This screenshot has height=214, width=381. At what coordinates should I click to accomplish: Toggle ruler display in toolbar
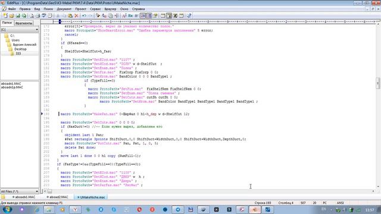[149, 15]
